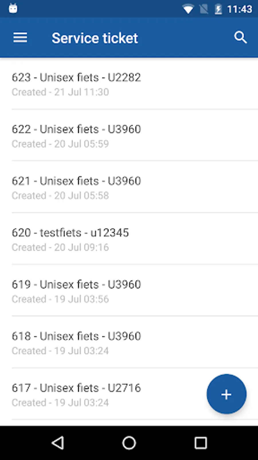The height and width of the screenshot is (460, 258).
Task: Open ticket 622 - Unisex fiets - U3960
Action: 129,136
